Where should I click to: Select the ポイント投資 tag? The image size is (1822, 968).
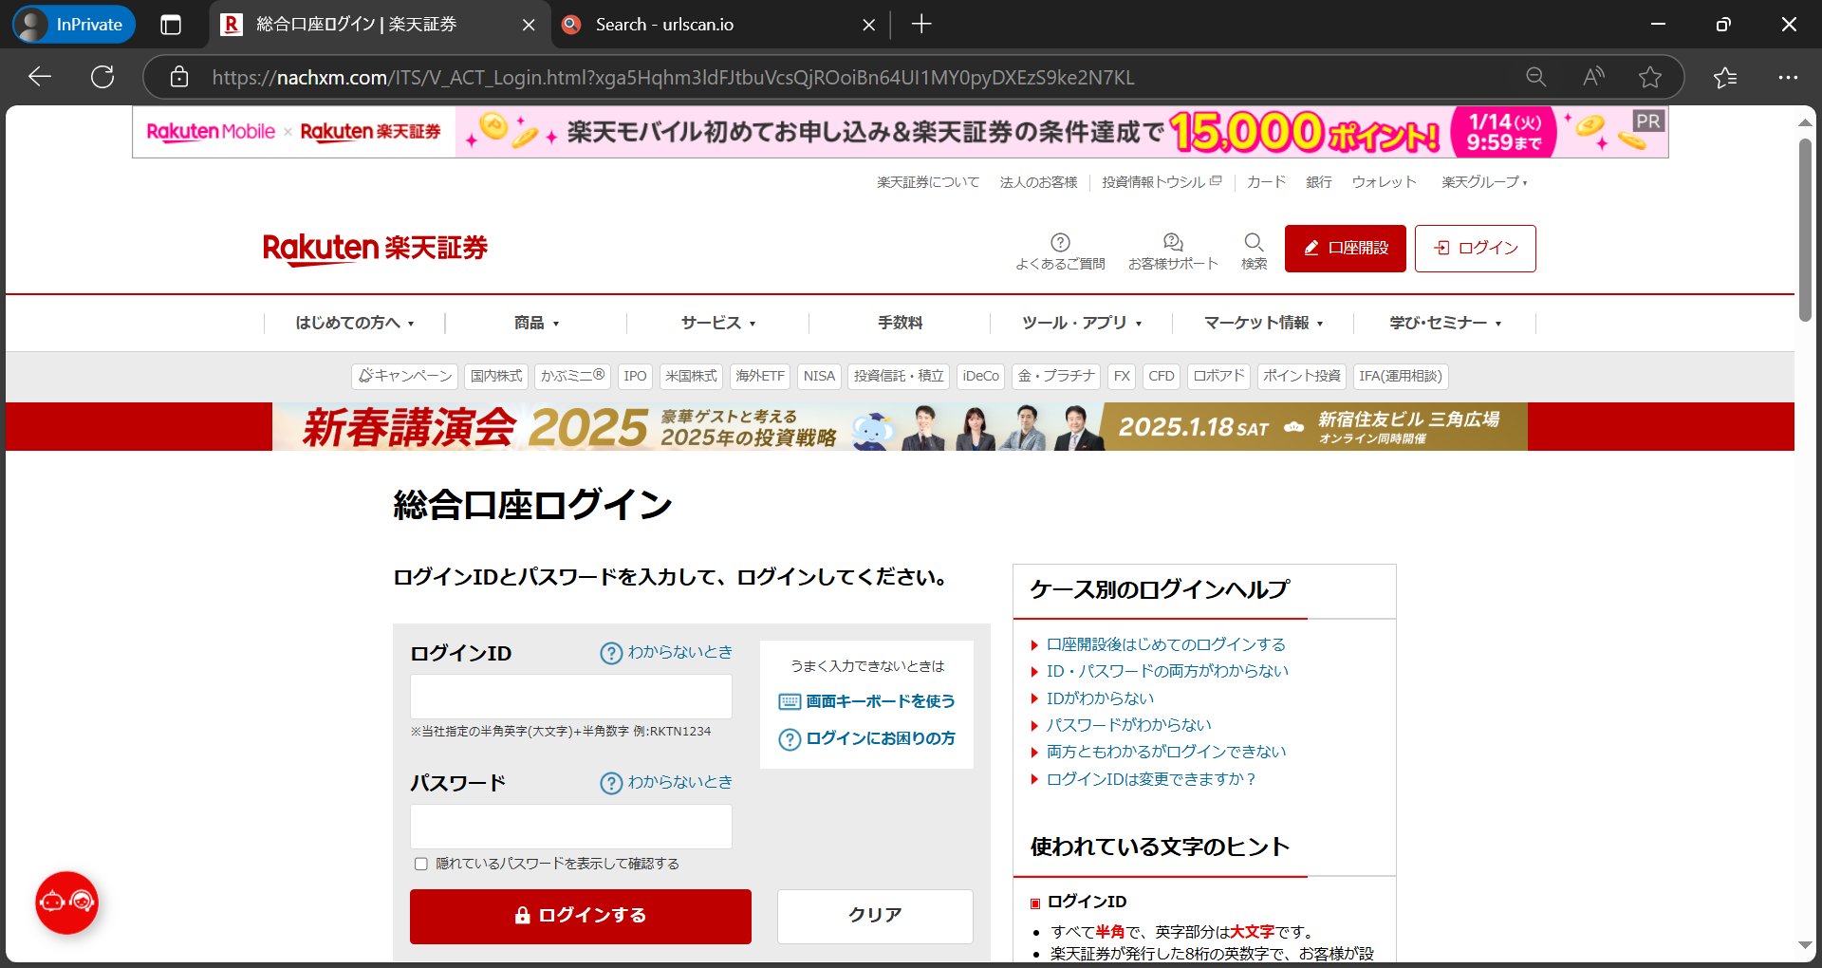pos(1301,376)
